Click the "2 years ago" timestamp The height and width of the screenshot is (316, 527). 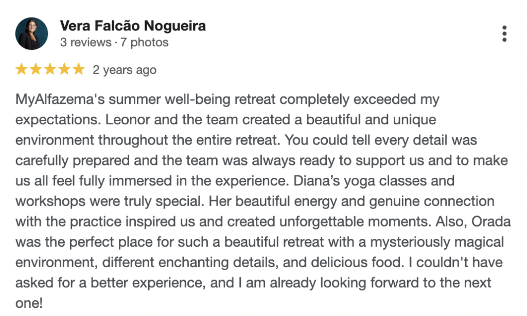coord(124,70)
